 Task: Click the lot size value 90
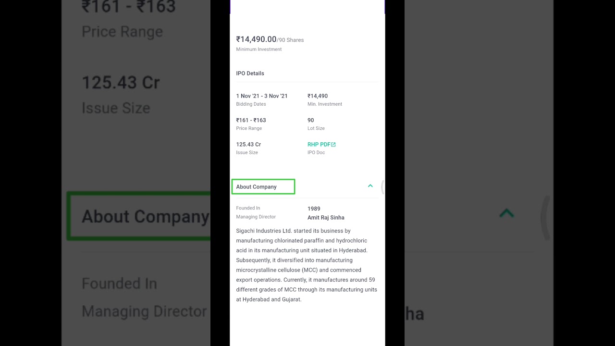[x=310, y=120]
